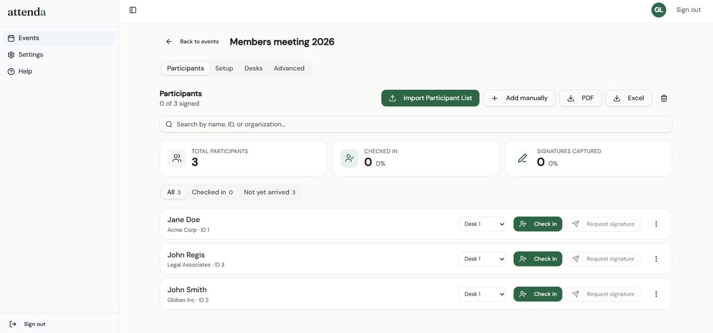This screenshot has width=713, height=333.
Task: Request signature from John Smith
Action: [x=603, y=294]
